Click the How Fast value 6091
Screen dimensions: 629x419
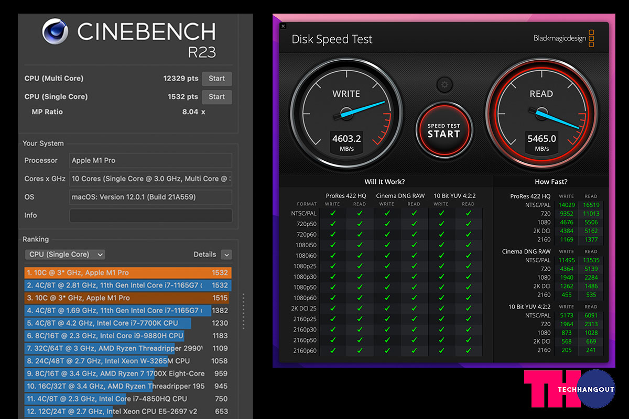tap(591, 316)
